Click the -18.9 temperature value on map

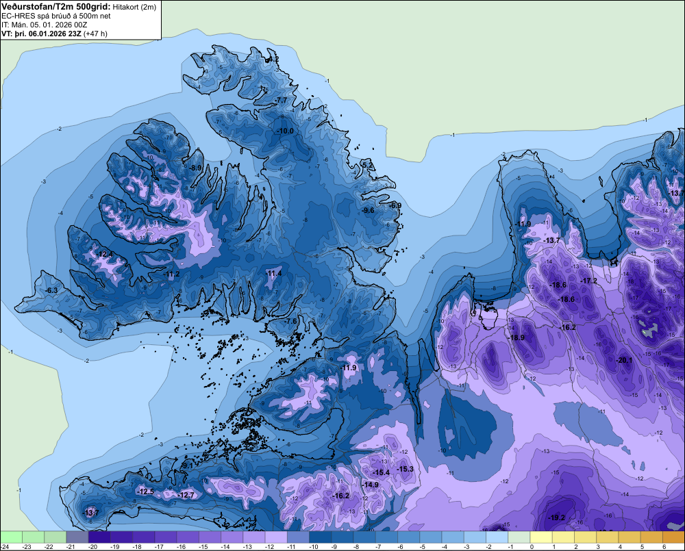pyautogui.click(x=516, y=337)
